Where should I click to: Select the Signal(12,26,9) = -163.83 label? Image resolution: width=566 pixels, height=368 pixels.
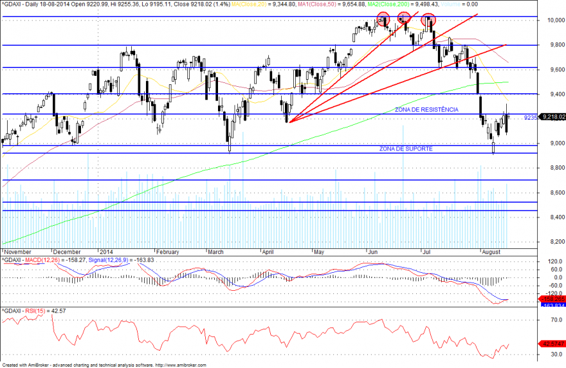point(122,260)
